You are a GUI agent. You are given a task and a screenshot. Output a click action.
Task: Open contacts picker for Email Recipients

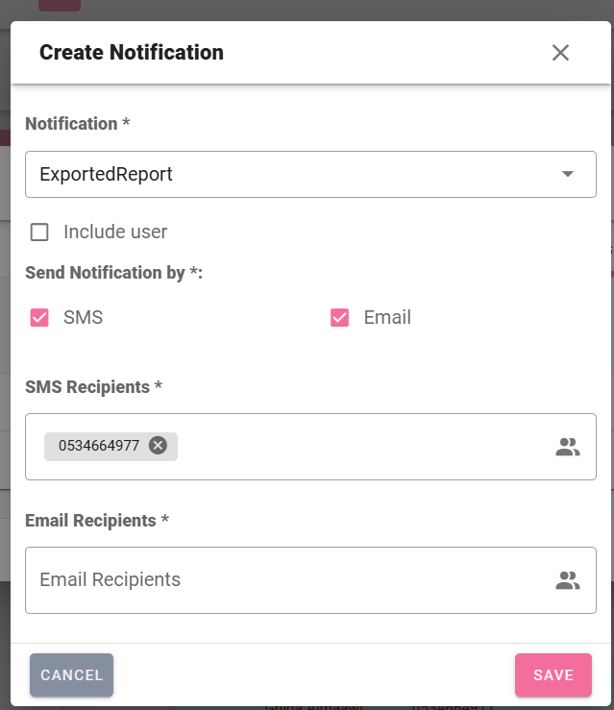pos(567,580)
